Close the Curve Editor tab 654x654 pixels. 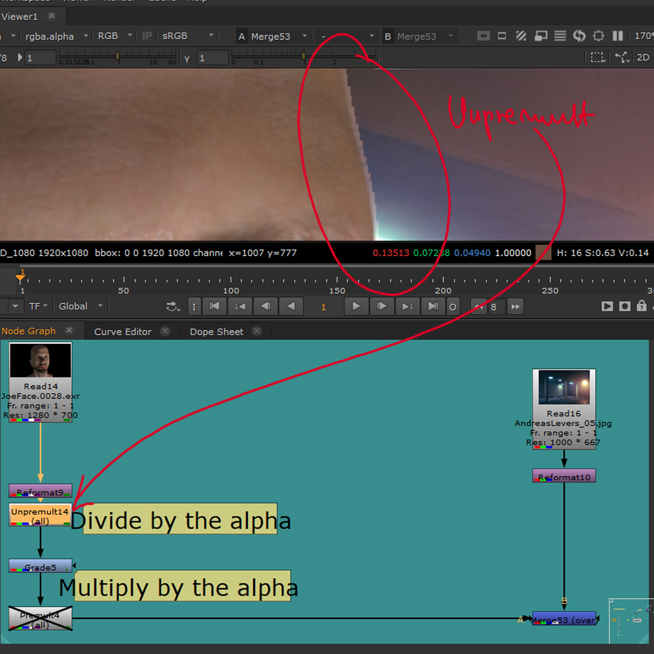point(165,331)
